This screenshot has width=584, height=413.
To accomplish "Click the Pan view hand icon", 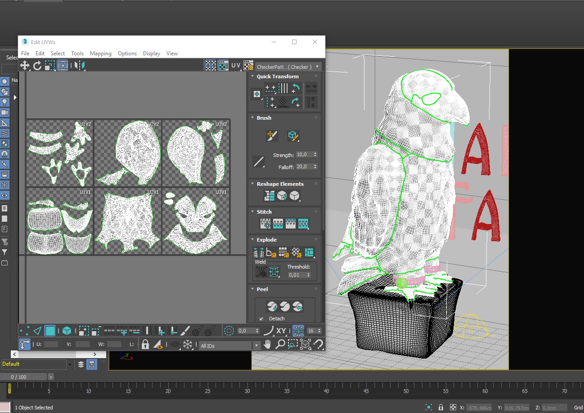I will (267, 345).
